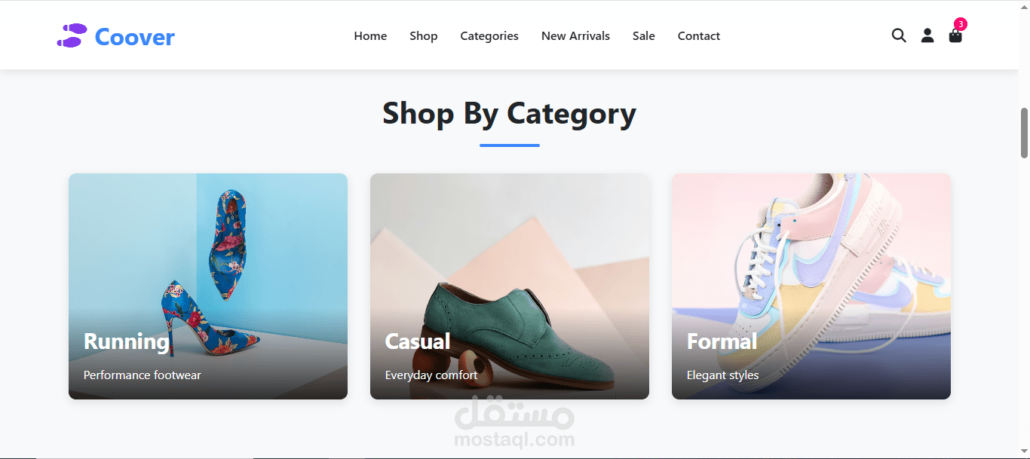Click the purple Coover shoe logo icon
This screenshot has height=459, width=1030.
tap(72, 35)
